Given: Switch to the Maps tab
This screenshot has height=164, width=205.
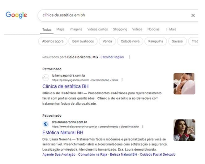Looking at the screenshot, I should point(60,29).
